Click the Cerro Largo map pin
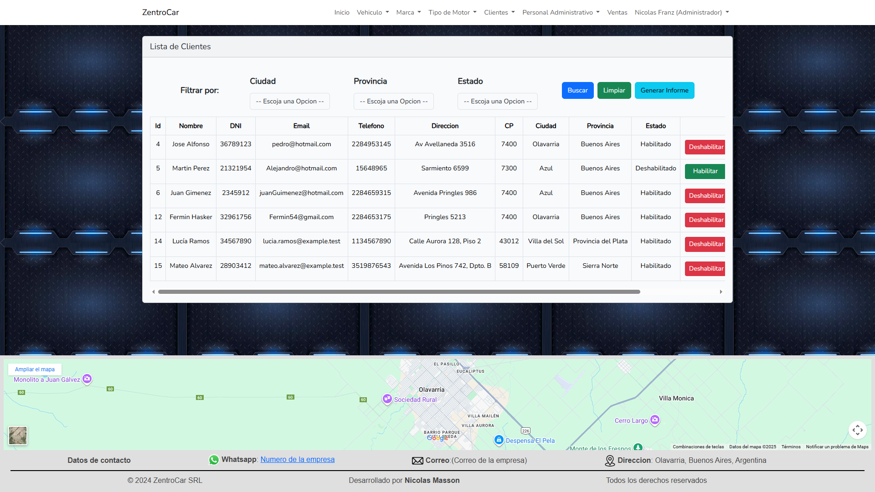Viewport: 875px width, 492px height. click(655, 420)
